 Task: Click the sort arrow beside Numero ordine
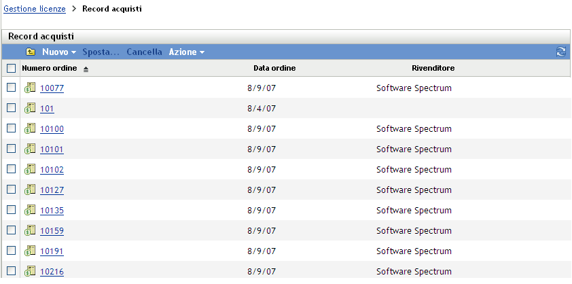[86, 69]
